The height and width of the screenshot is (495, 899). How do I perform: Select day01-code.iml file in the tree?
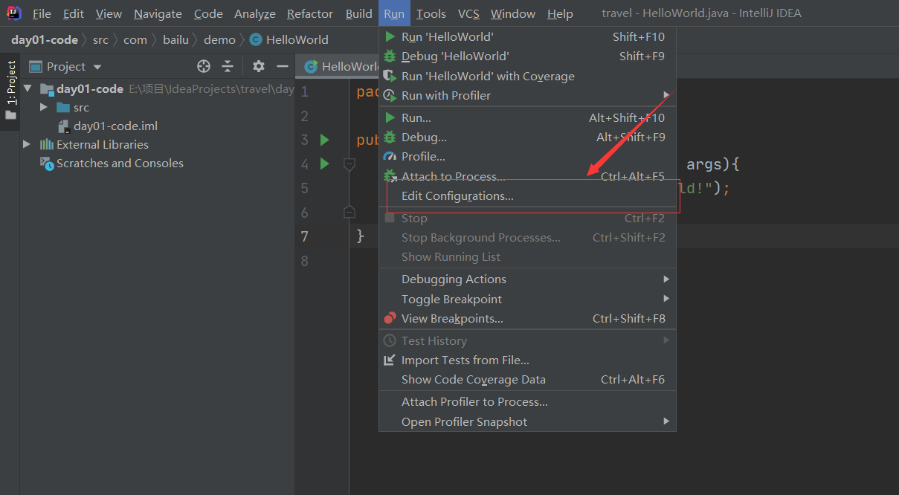coord(108,126)
